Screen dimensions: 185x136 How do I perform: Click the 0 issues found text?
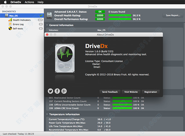117,12
